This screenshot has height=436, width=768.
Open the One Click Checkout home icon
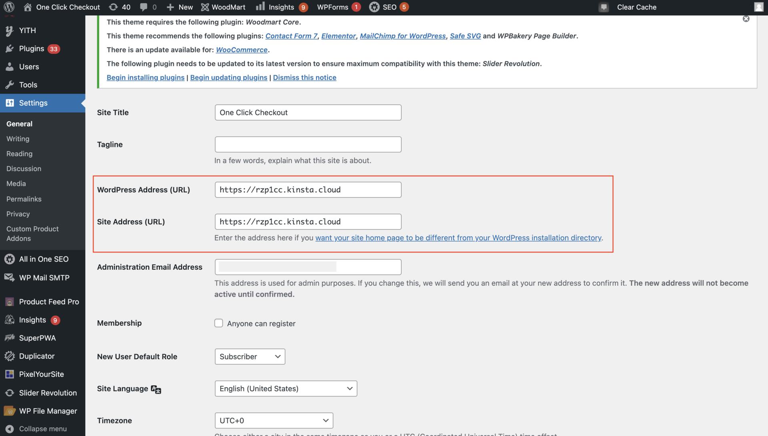(x=27, y=7)
